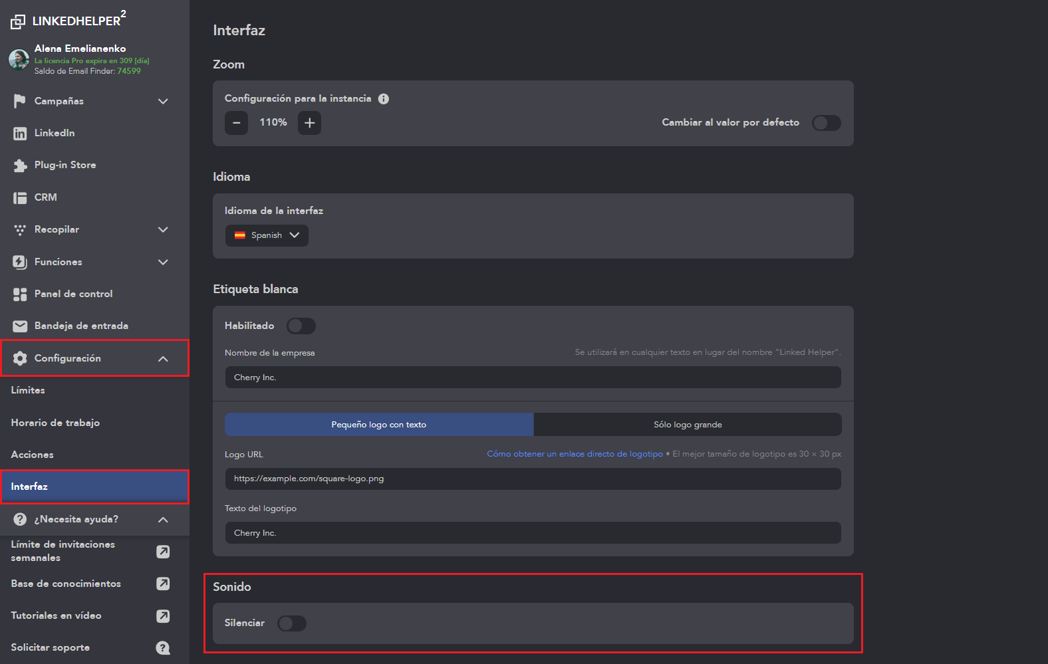
Task: Increase zoom with the plus button
Action: point(309,123)
